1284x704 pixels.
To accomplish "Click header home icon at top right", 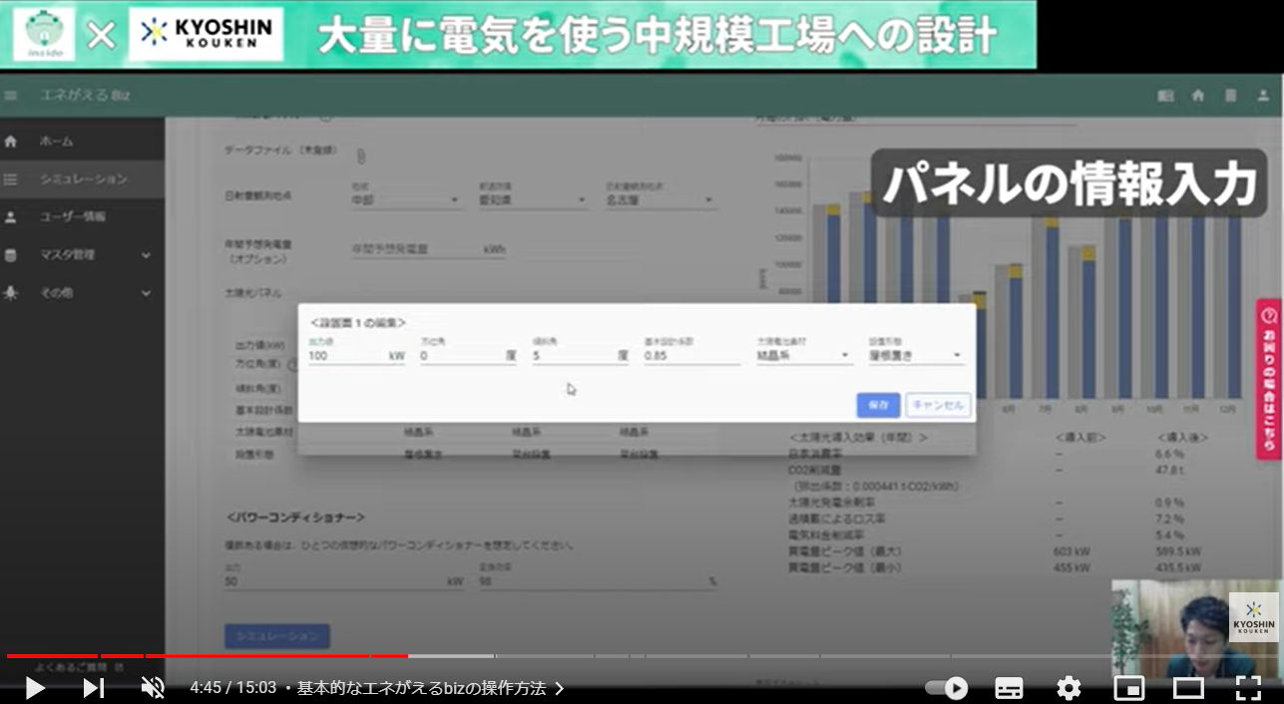I will [1198, 96].
